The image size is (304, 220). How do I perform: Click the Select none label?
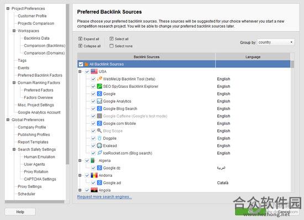124,46
